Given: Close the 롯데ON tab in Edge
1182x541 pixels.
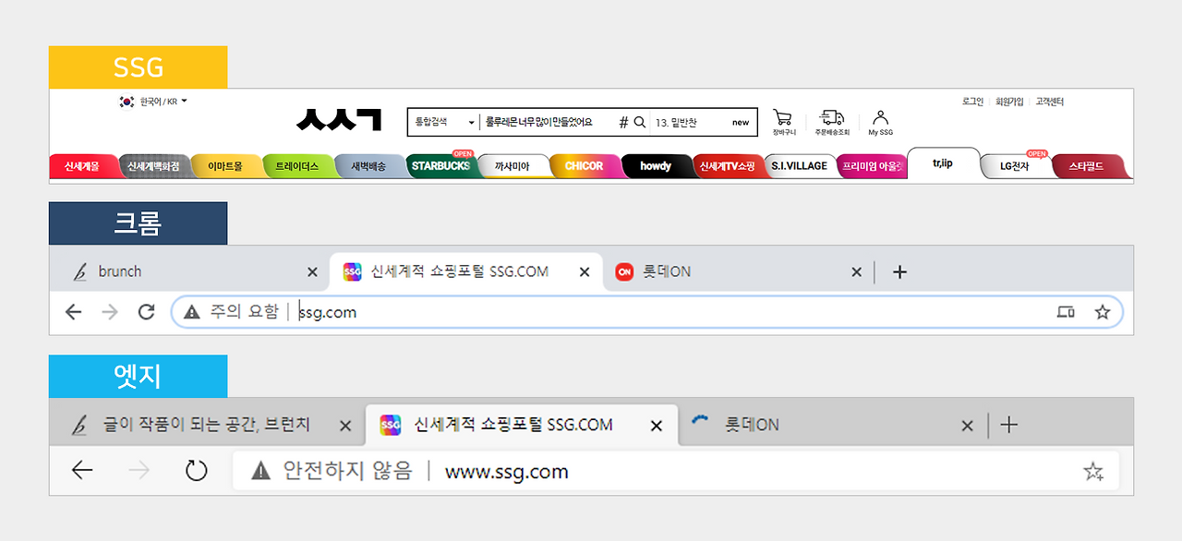Looking at the screenshot, I should click(x=967, y=426).
